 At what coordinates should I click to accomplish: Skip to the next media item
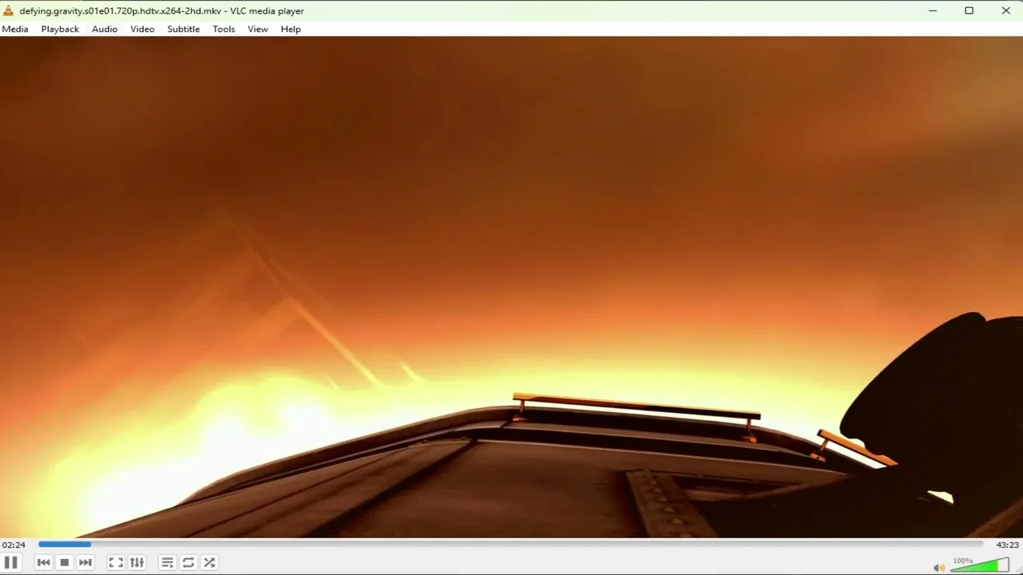(86, 563)
